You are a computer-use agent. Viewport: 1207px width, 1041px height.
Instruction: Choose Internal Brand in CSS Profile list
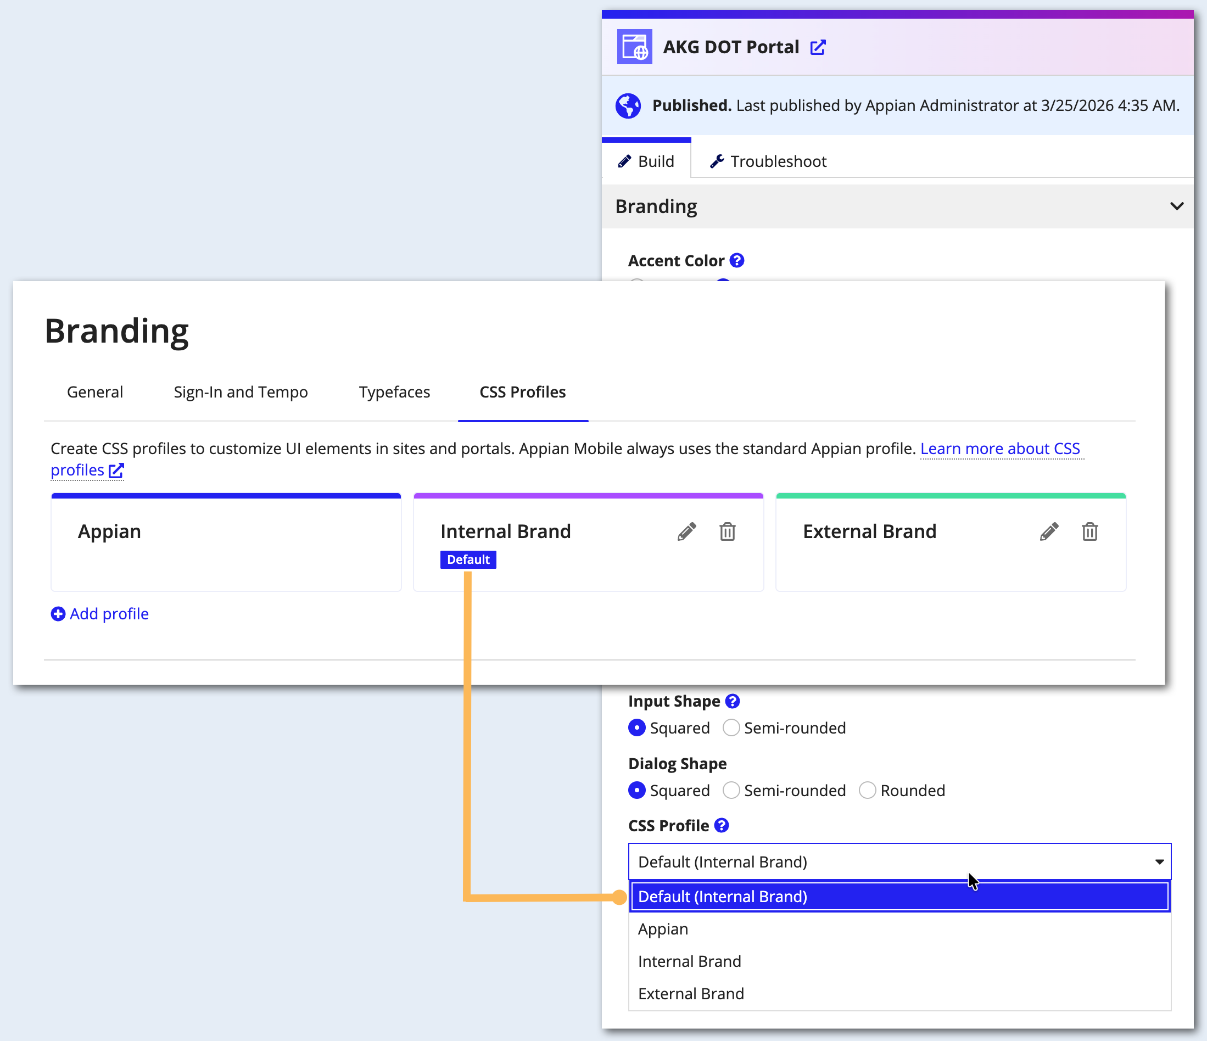coord(899,961)
